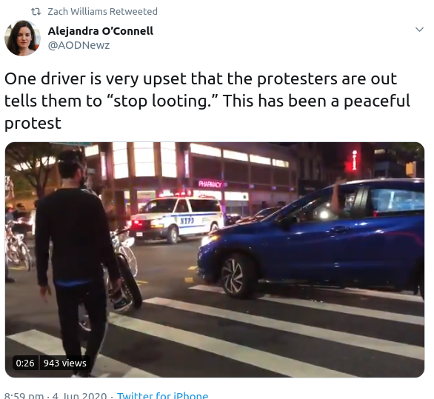
Task: Open the Twitter for iPhone source link
Action: click(x=162, y=395)
